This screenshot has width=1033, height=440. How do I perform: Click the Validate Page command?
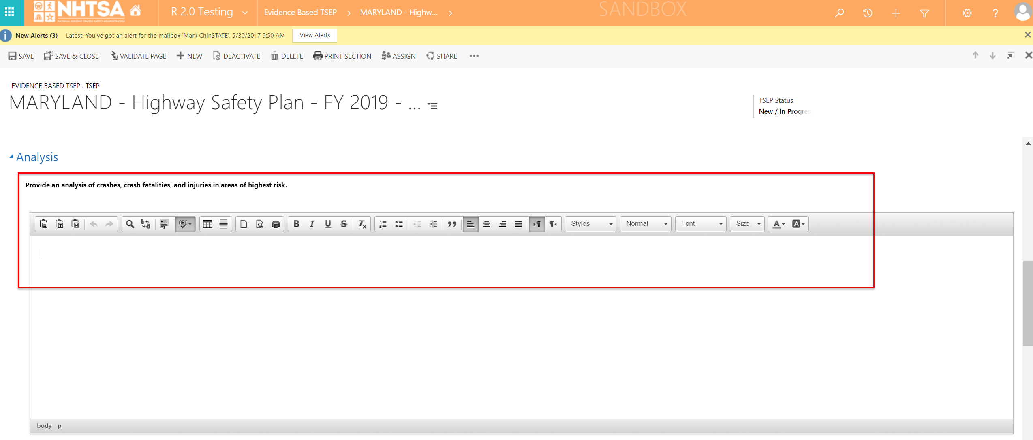click(139, 56)
